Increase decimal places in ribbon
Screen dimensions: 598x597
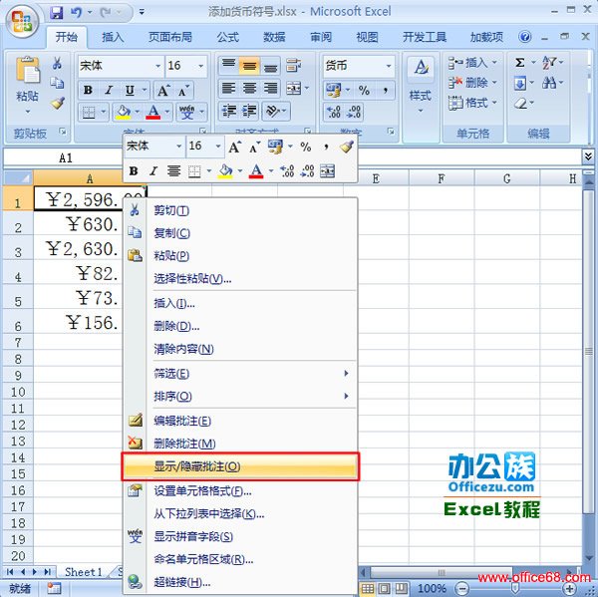click(x=334, y=113)
